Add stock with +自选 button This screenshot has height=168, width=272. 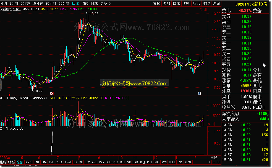coord(206,3)
